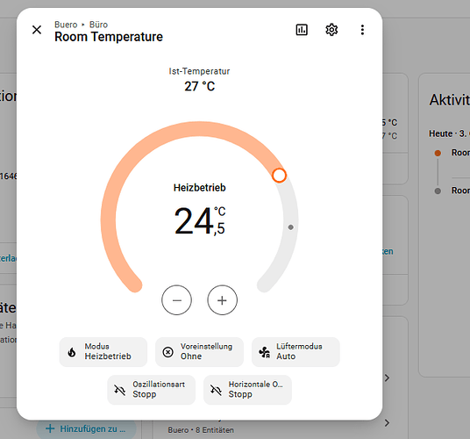
Task: Open the Oszillationsart Stopp dropdown
Action: 152,390
